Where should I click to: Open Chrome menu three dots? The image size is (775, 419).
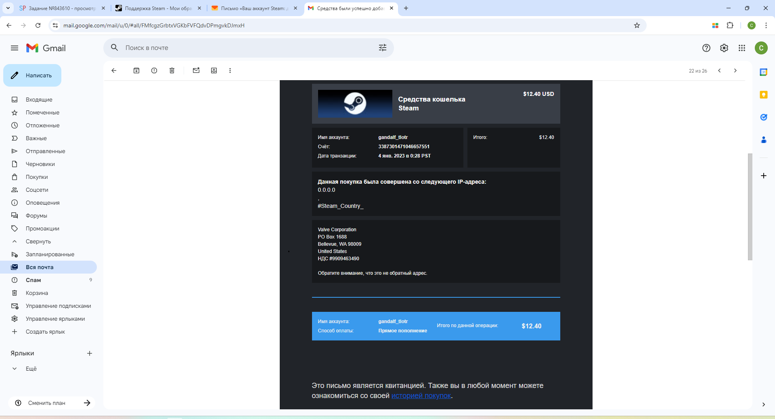(766, 25)
